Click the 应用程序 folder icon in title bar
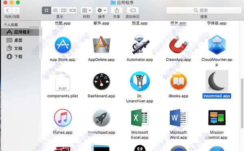Viewport: 244px width, 151px height. pyautogui.click(x=113, y=2)
